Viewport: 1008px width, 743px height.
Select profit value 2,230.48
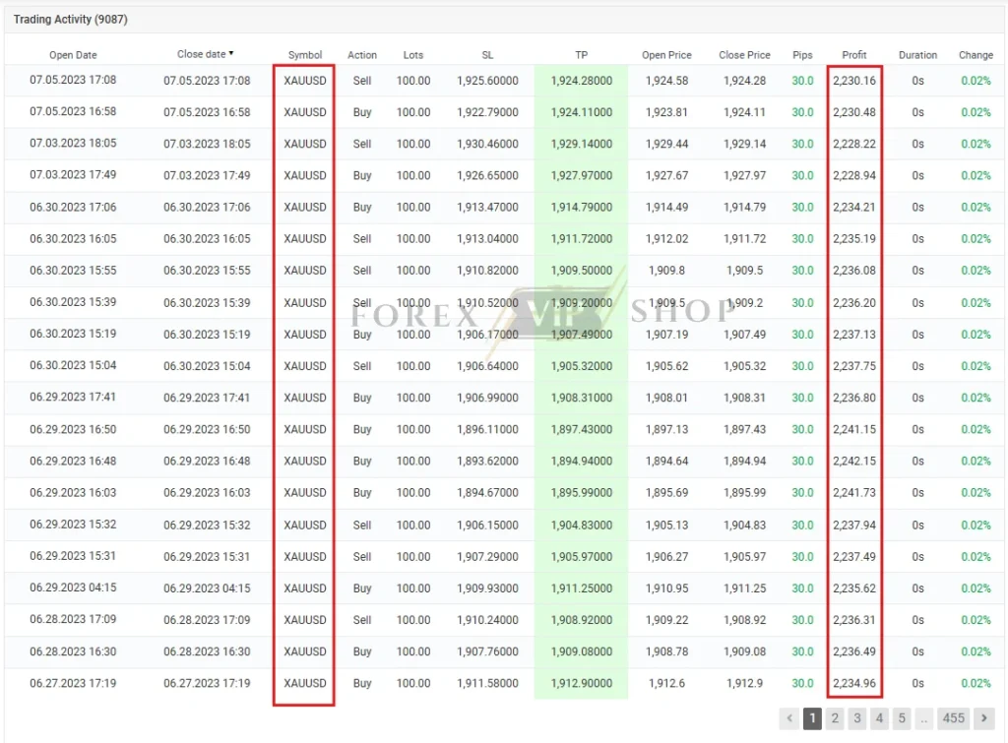(x=854, y=112)
